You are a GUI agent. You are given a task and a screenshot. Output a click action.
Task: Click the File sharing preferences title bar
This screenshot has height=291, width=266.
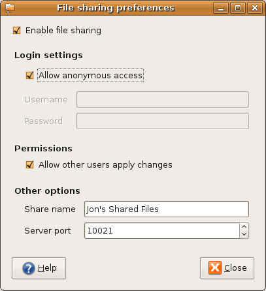116,8
